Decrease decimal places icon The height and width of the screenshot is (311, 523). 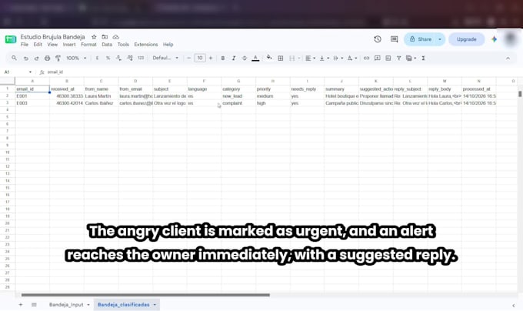118,58
